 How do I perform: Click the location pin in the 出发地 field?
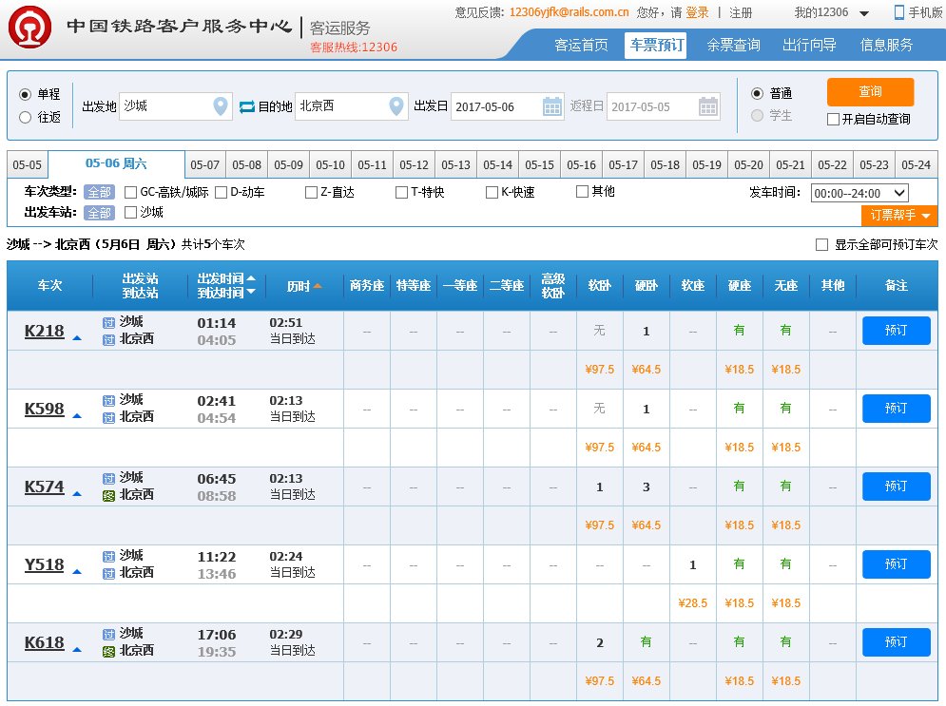point(221,107)
